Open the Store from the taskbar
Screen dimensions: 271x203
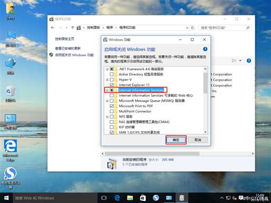coord(143,198)
